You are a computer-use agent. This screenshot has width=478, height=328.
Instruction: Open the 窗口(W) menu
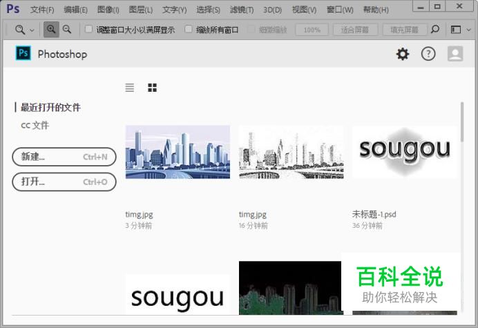(x=340, y=10)
